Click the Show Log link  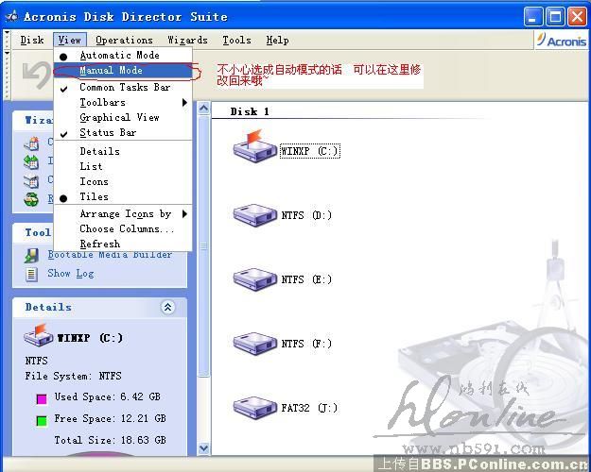[71, 274]
